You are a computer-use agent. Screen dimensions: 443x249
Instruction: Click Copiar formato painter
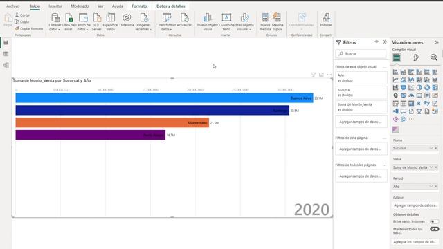pos(29,28)
